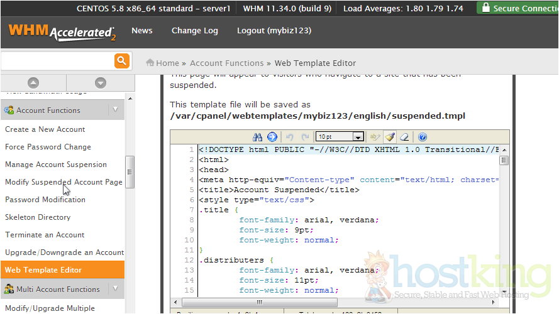Viewport: 559px width, 314px height.
Task: Click the eraser icon in editor toolbar
Action: (x=405, y=137)
